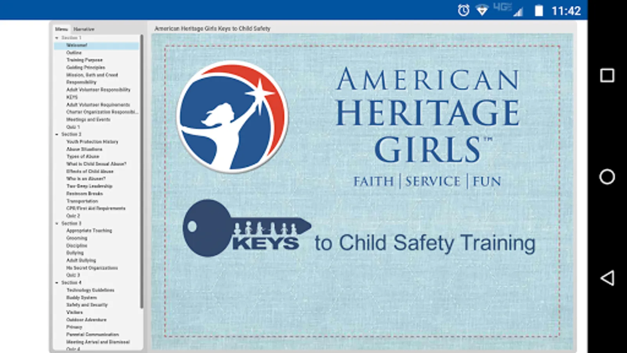Go to Safety and Security

pos(87,305)
